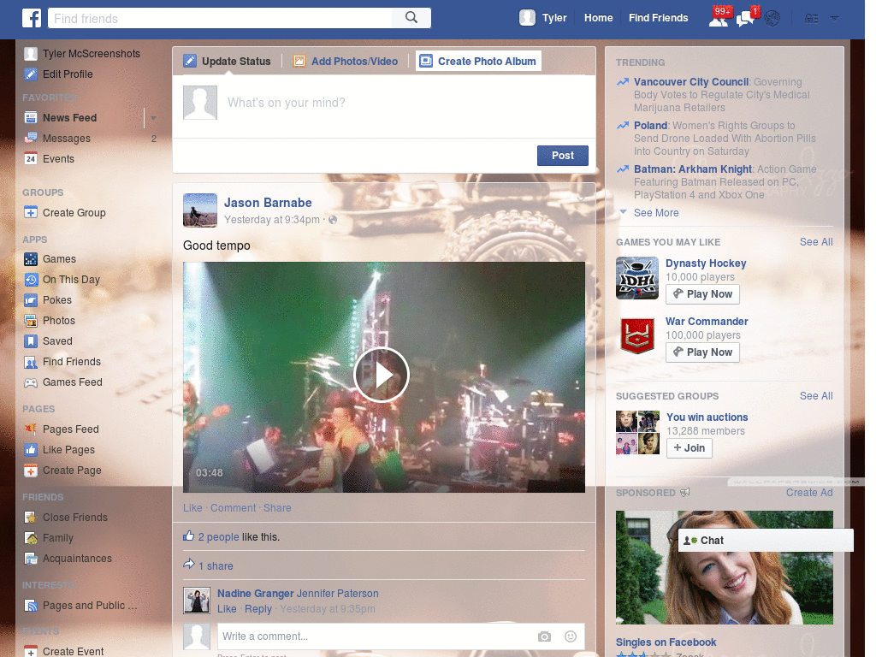This screenshot has width=876, height=657.
Task: Like Jason Barnabe's post
Action: [x=192, y=508]
